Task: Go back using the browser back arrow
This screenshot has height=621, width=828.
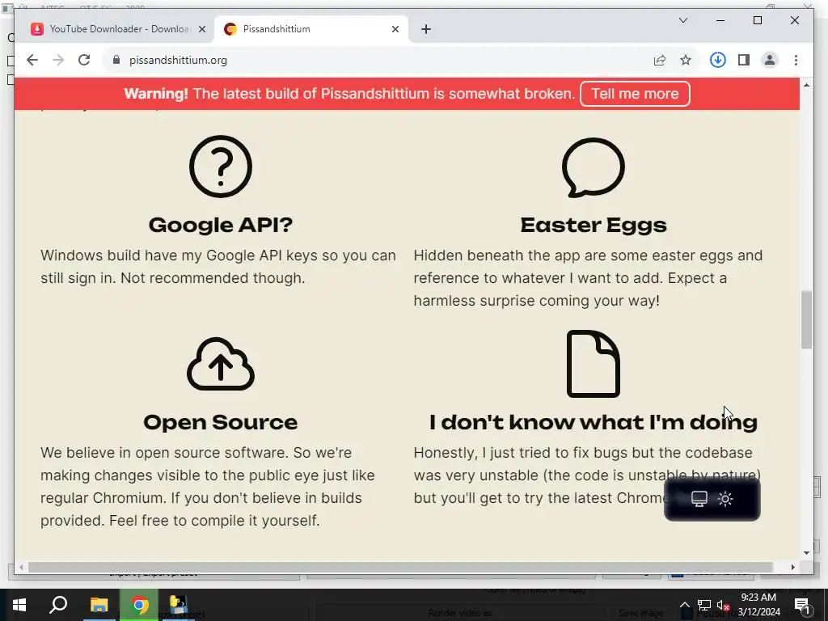Action: pyautogui.click(x=32, y=60)
